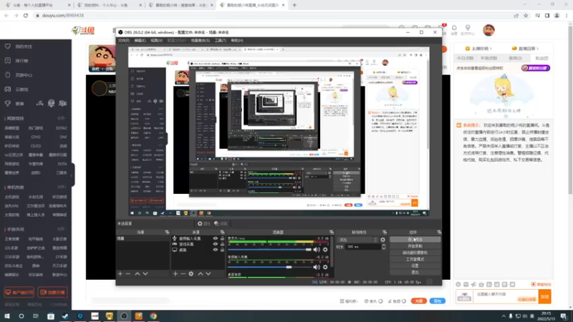Open transition properties gear next to 淡出
Screen dimensions: 573x322
point(382,240)
